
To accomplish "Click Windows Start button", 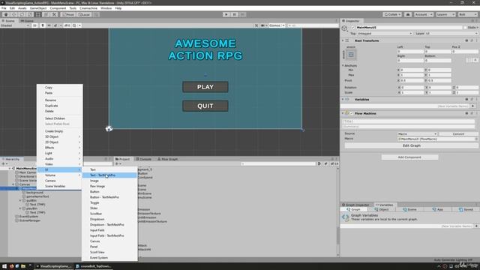I will point(4,266).
